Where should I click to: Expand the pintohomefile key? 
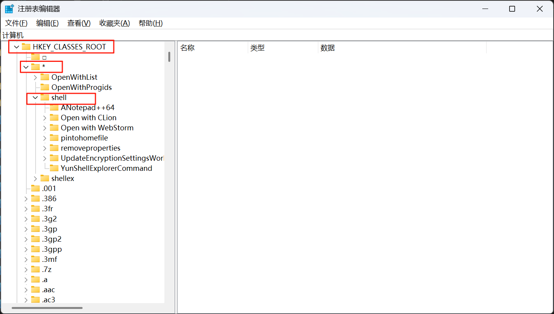[x=45, y=138]
